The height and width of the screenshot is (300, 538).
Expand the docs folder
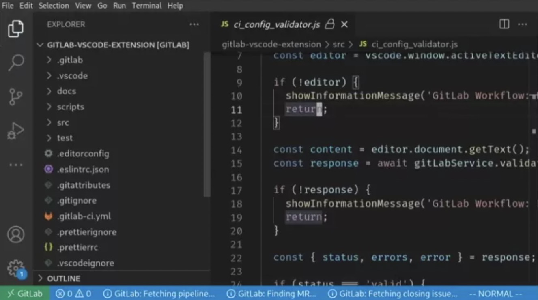[x=67, y=91]
